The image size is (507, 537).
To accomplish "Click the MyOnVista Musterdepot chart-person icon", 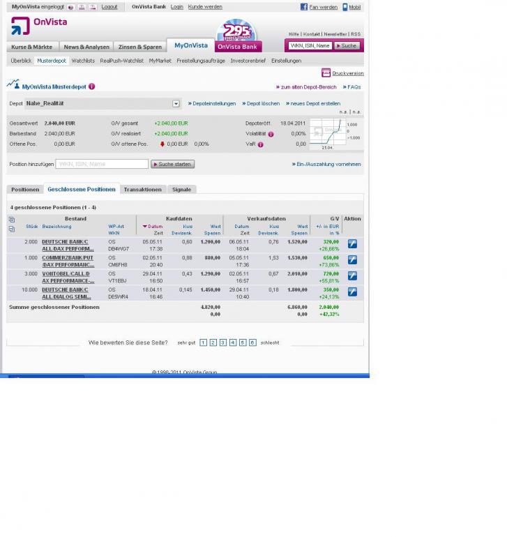I will pos(13,84).
